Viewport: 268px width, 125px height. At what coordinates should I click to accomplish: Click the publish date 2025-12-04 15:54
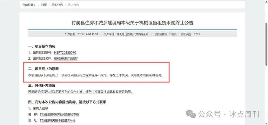(x=88, y=34)
